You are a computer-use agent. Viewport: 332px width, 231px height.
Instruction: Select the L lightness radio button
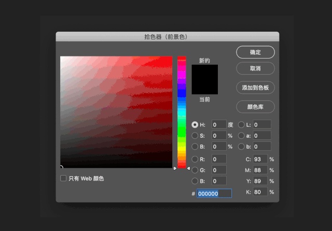click(241, 124)
